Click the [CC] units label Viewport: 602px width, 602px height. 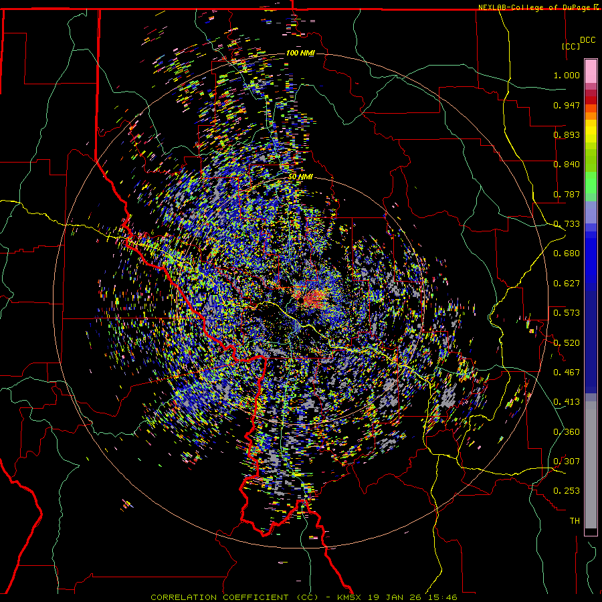(571, 46)
